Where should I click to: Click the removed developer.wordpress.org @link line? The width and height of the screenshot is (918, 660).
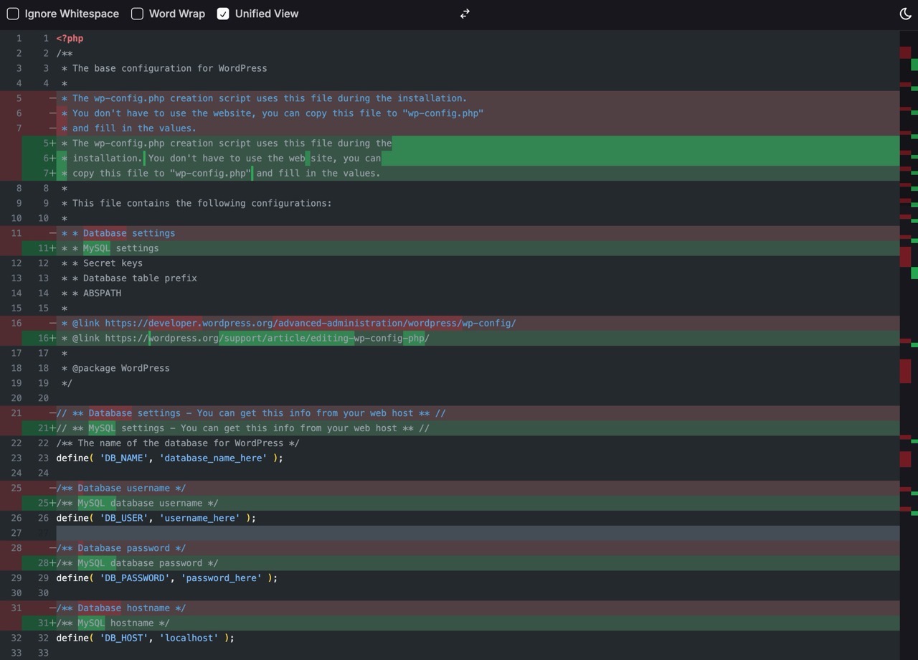450,323
